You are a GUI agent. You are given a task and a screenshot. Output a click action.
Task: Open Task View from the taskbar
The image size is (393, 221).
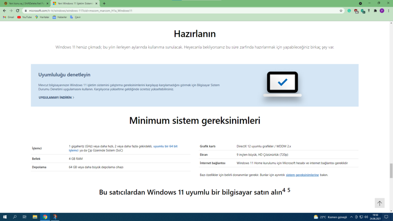24,217
